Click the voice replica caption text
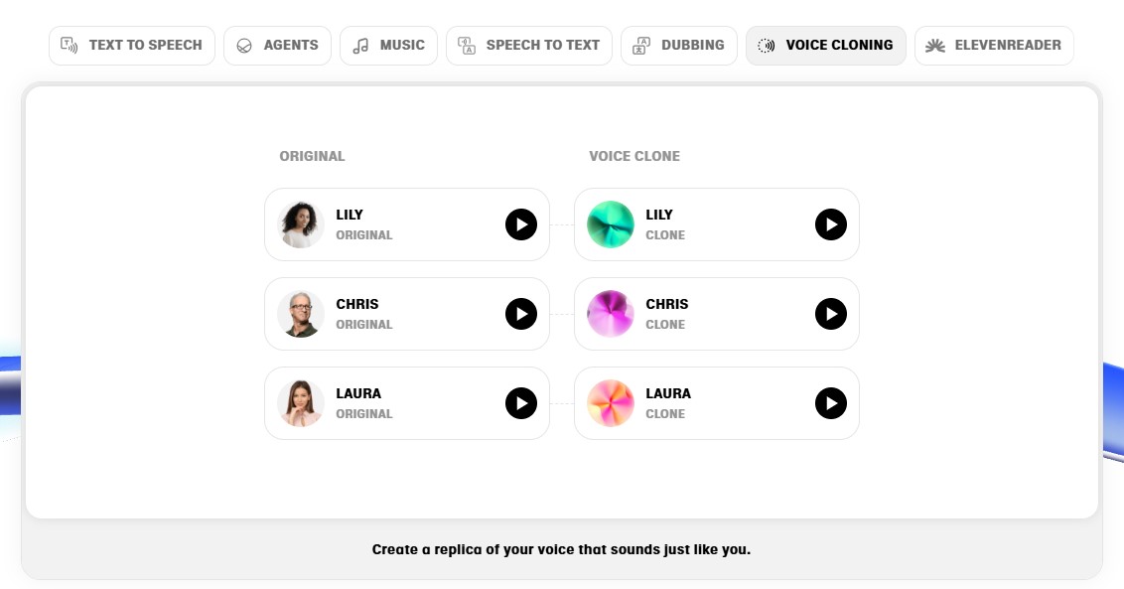 click(561, 549)
